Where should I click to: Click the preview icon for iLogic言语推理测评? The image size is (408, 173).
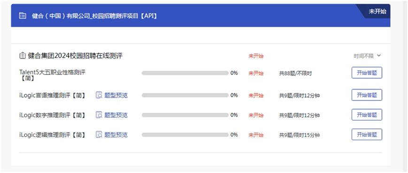pos(99,95)
